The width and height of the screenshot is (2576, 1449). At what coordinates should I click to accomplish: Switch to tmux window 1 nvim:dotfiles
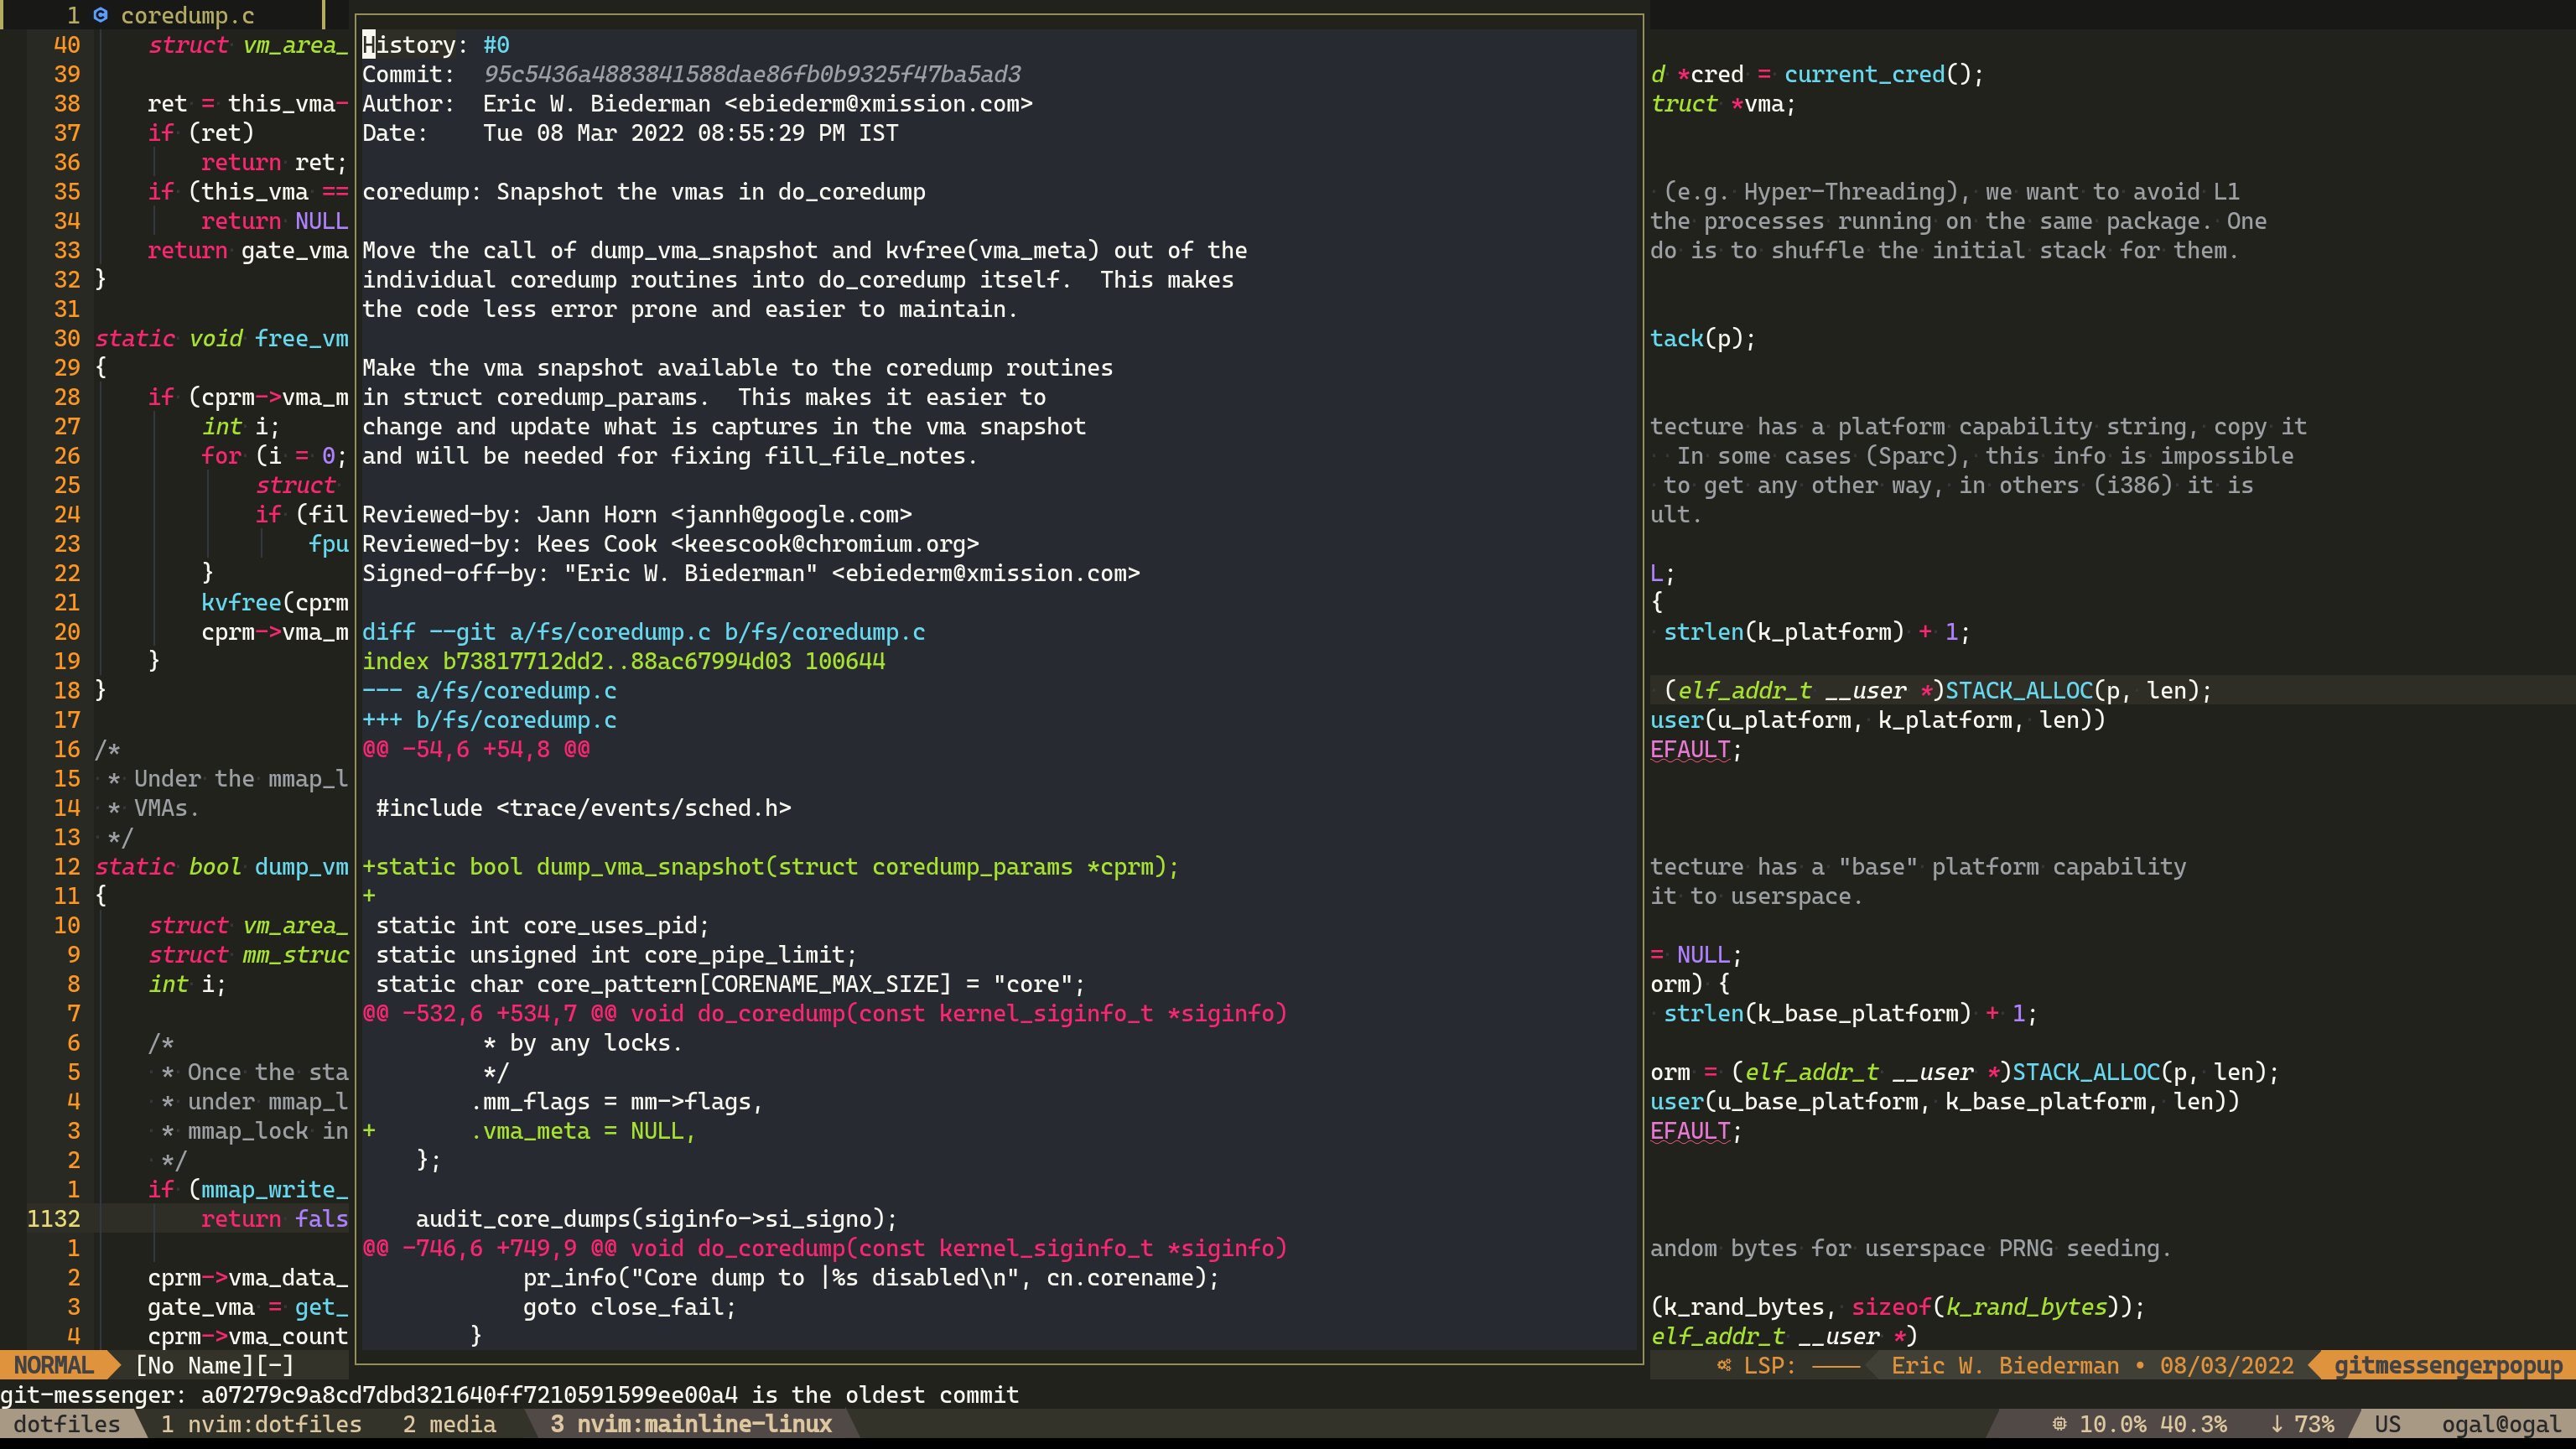tap(261, 1424)
